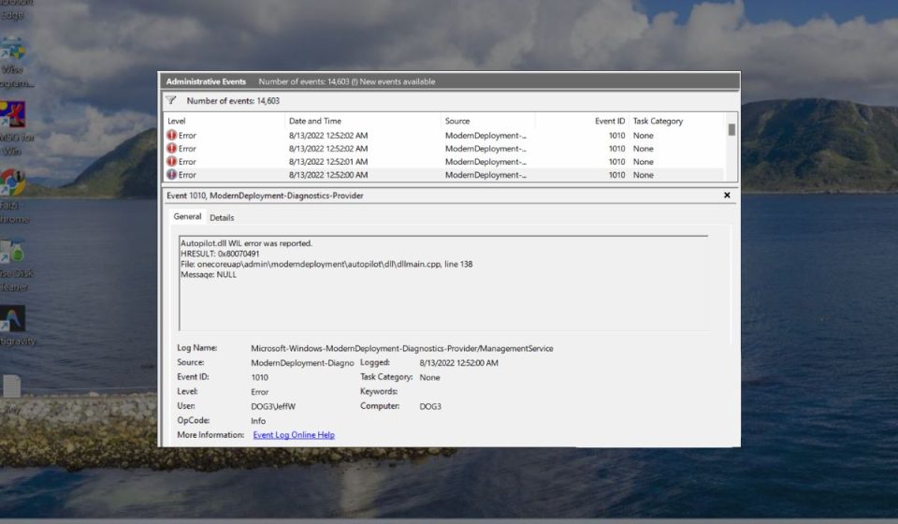898x524 pixels.
Task: Click the Log Name value ManagementService
Action: [x=402, y=348]
